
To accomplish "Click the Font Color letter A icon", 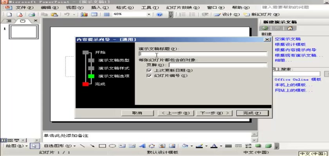I will click(214, 146).
